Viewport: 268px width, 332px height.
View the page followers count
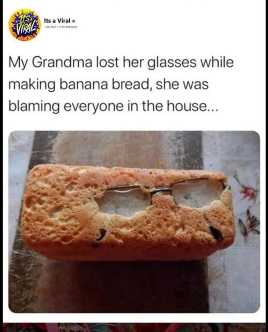[67, 27]
